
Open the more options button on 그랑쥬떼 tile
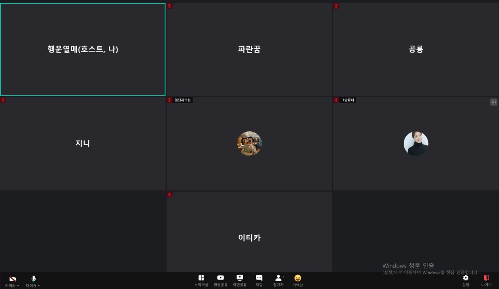[x=494, y=102]
